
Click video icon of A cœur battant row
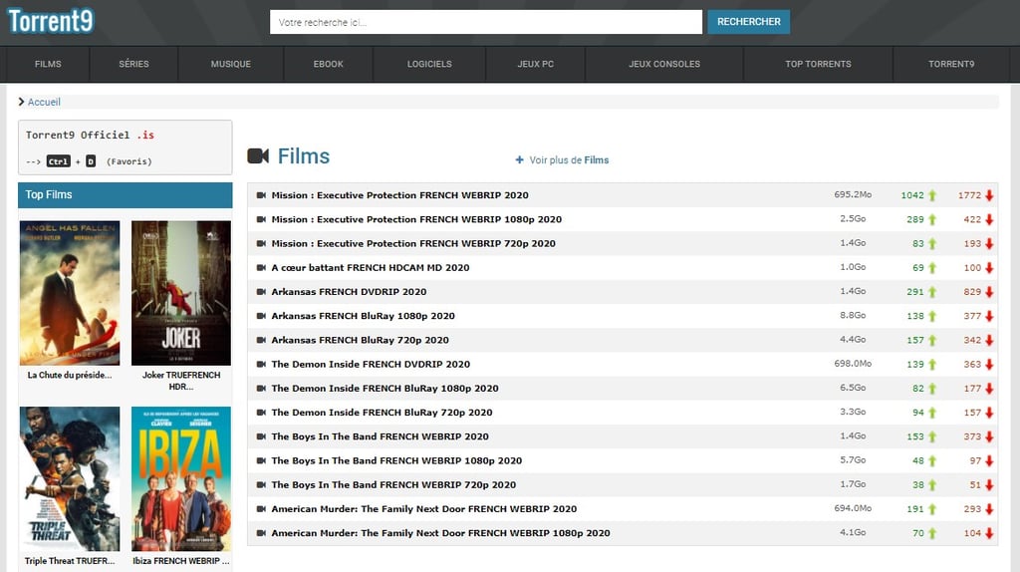(x=262, y=267)
